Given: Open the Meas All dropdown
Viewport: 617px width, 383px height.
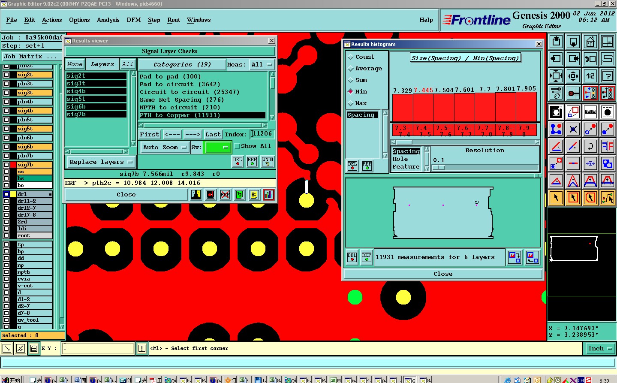Looking at the screenshot, I should 262,65.
